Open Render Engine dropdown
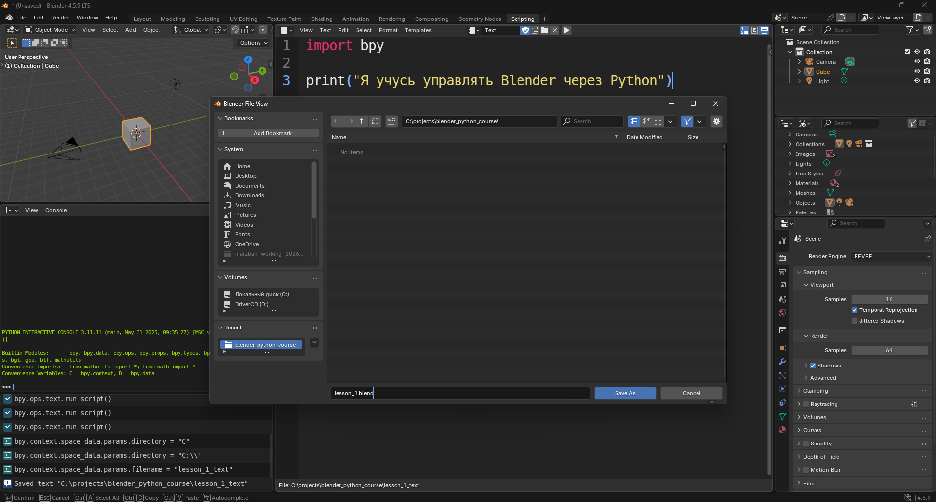This screenshot has width=936, height=502. 892,256
